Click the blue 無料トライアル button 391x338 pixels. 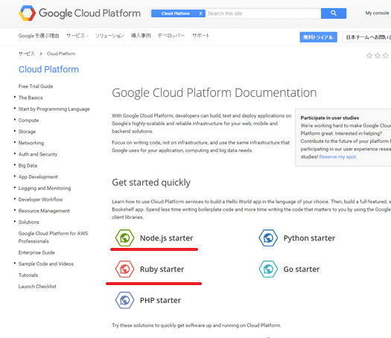[x=318, y=37]
